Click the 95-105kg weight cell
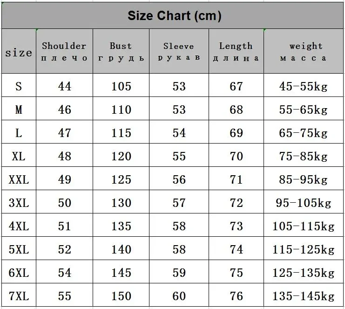This screenshot has width=345, height=309. pos(304,203)
